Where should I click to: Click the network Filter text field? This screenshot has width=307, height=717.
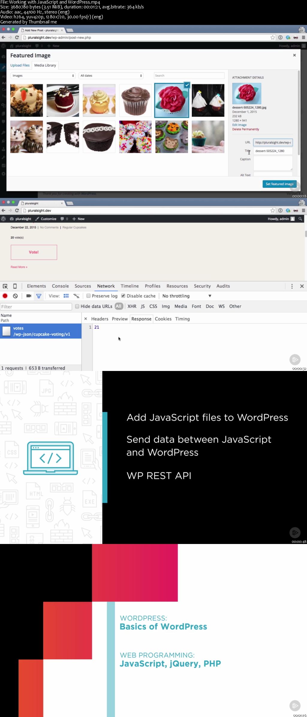pos(36,307)
